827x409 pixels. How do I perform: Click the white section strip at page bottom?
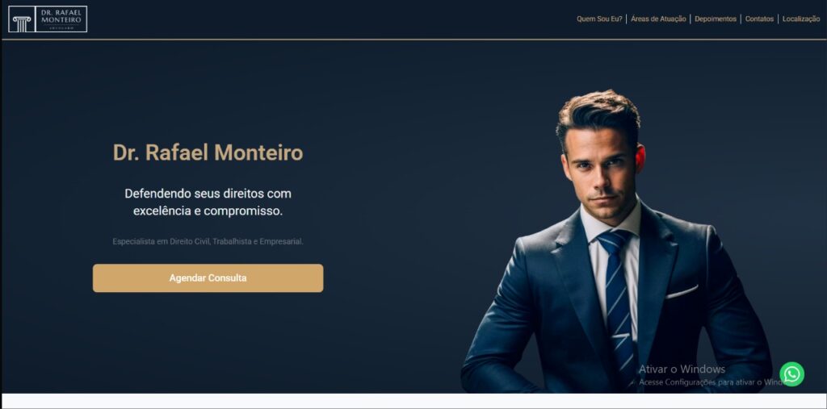pyautogui.click(x=413, y=401)
